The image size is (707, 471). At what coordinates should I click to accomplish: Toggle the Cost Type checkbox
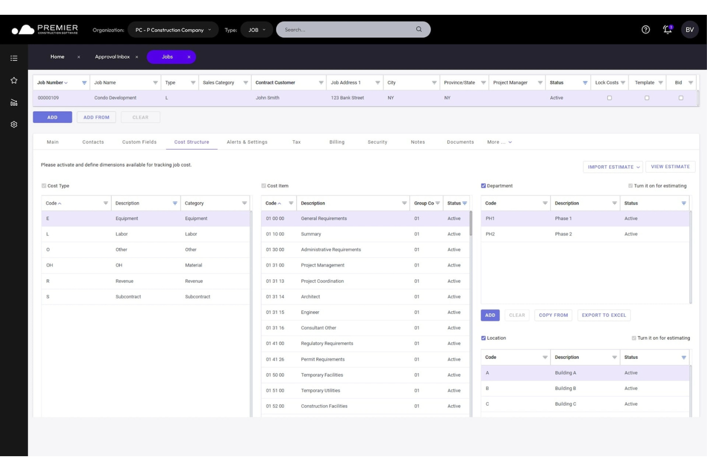click(44, 186)
